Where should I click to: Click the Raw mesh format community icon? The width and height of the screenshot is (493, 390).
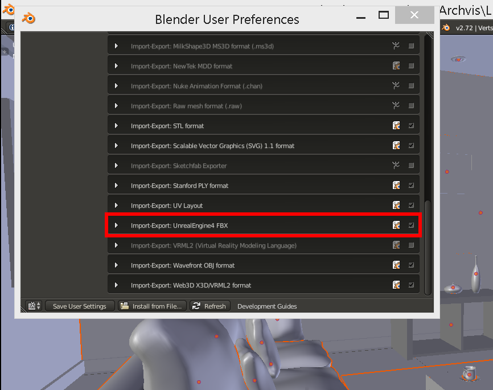pyautogui.click(x=396, y=106)
